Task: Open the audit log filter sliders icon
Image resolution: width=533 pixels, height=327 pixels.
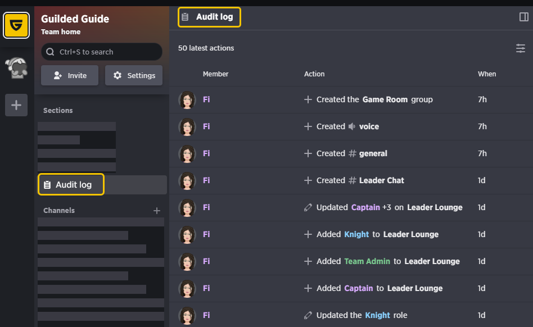Action: pyautogui.click(x=520, y=48)
